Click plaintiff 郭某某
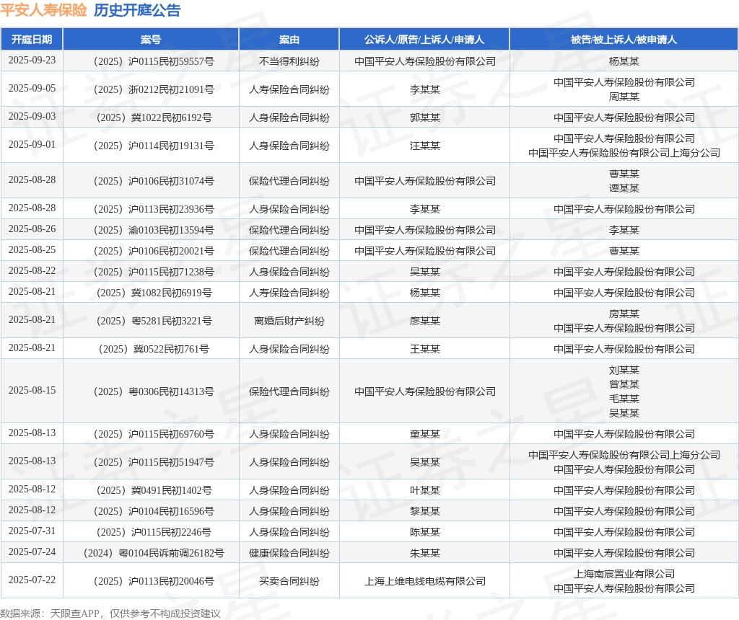This screenshot has width=739, height=620. [424, 118]
